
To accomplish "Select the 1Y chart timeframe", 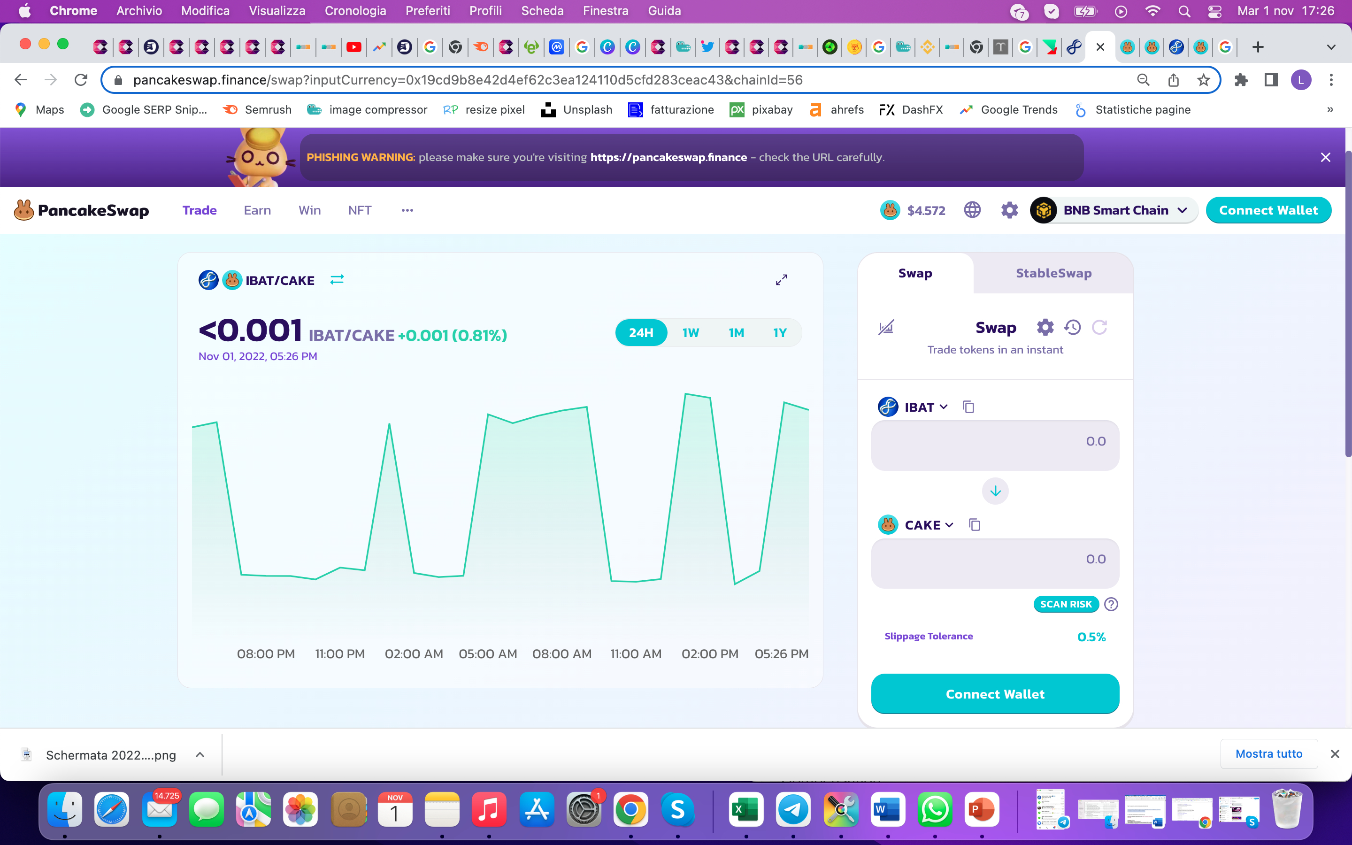I will (780, 332).
